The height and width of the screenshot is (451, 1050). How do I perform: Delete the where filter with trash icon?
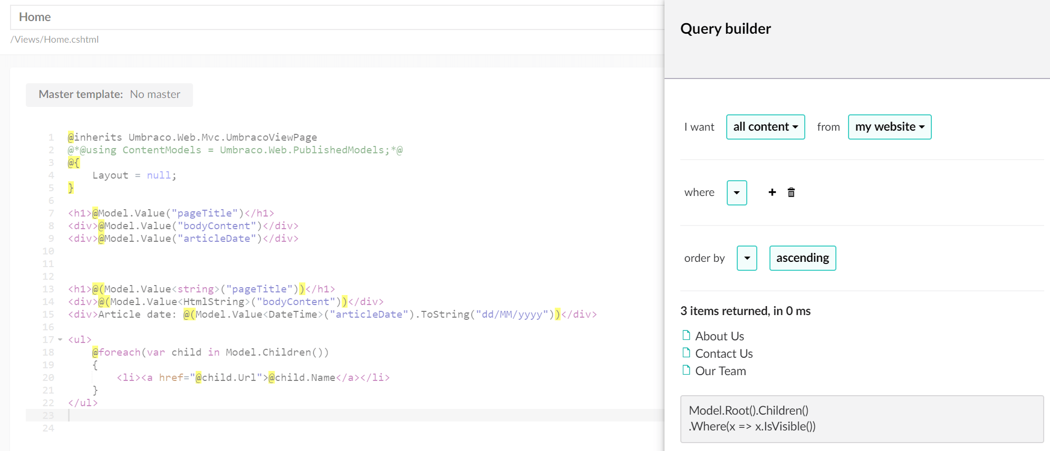pos(791,192)
